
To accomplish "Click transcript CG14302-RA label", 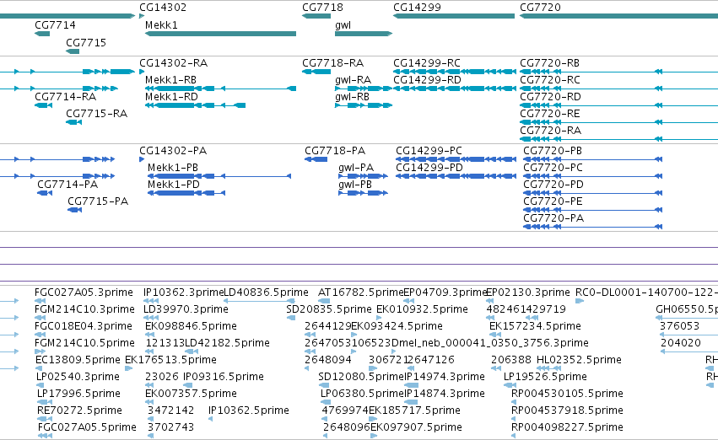I will tap(173, 63).
